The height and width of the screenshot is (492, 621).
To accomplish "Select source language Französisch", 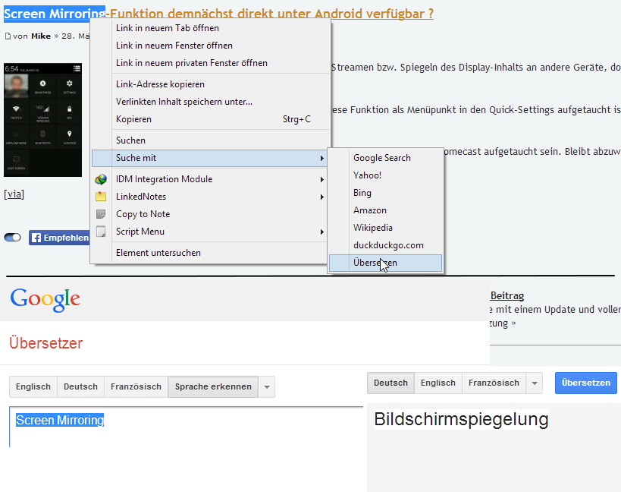I will (x=136, y=387).
